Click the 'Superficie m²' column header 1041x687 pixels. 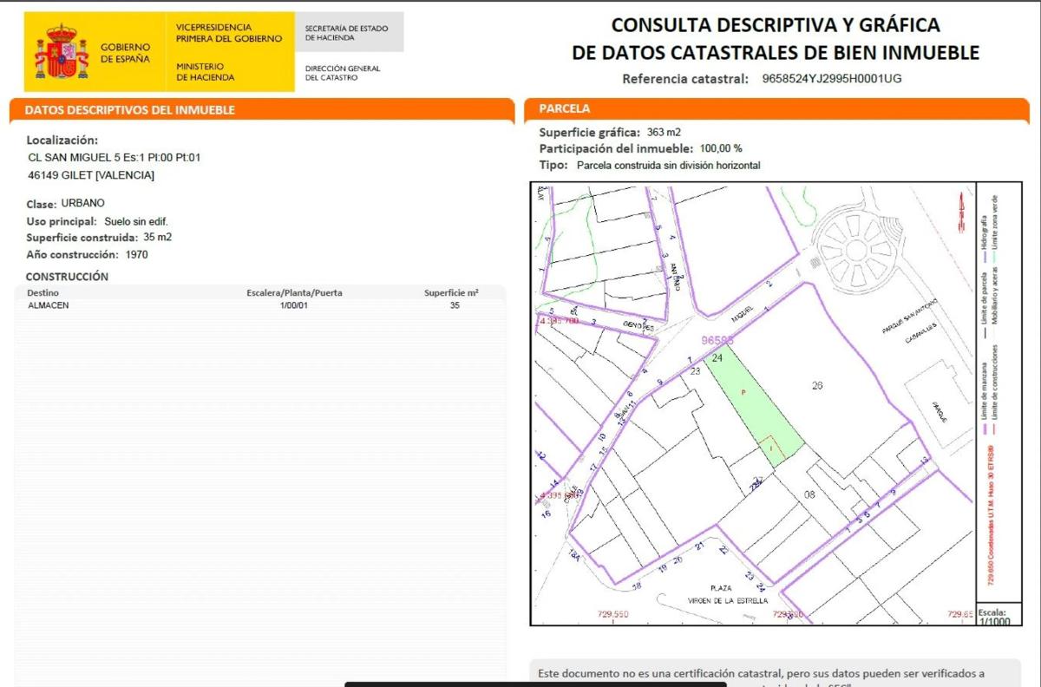click(x=451, y=293)
